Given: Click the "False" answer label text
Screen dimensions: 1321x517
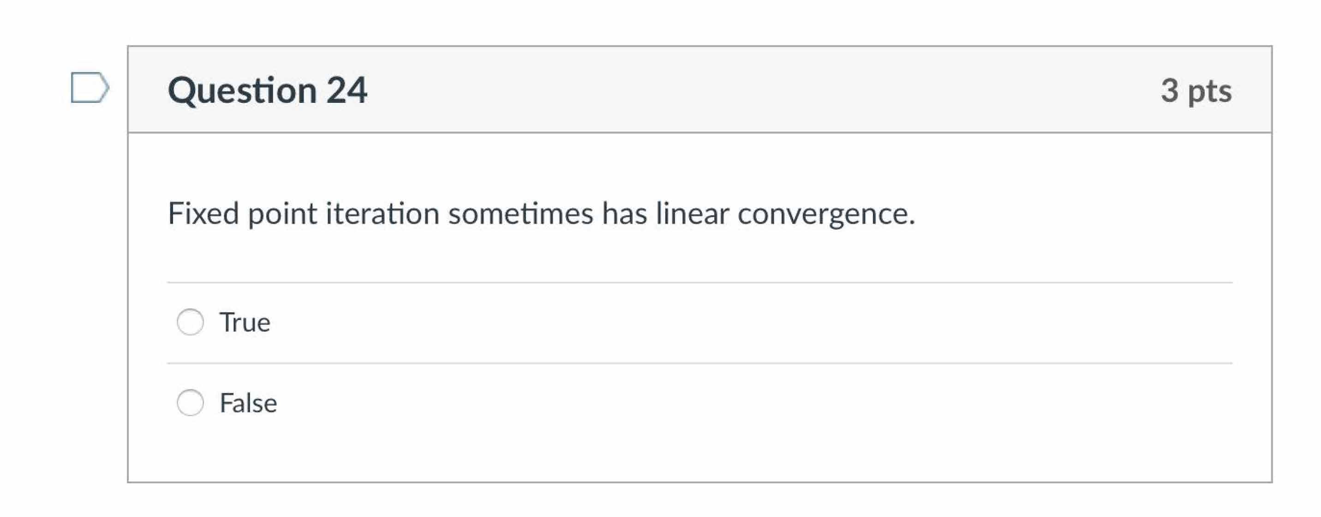Looking at the screenshot, I should click(248, 403).
